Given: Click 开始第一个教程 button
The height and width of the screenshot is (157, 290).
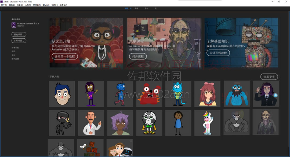Looking at the screenshot, I should (65, 56).
